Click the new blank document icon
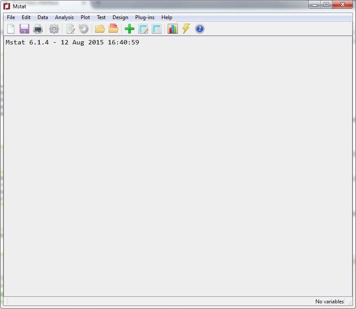This screenshot has height=309, width=356. coord(11,29)
